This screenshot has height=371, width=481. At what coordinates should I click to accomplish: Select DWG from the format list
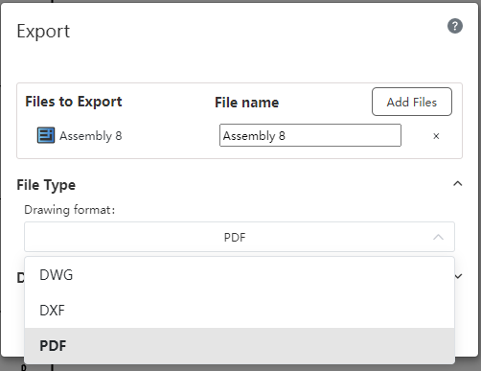click(240, 275)
